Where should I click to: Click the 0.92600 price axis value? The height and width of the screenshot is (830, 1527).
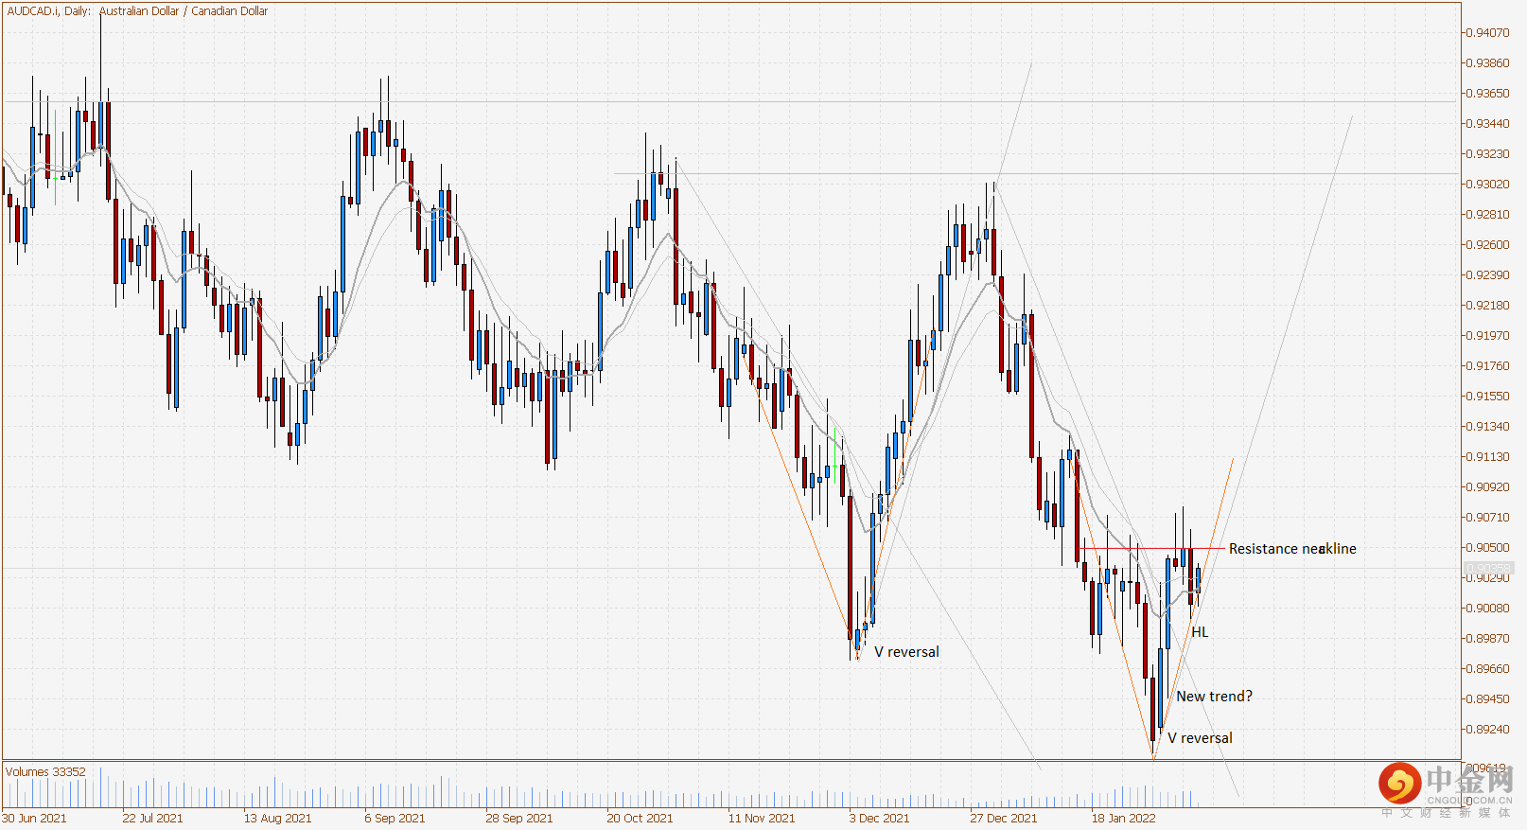click(1487, 245)
